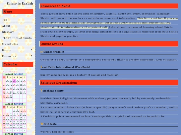Open the pink calendar title link above April
Viewport: 181px width, 135px height.
10,72
